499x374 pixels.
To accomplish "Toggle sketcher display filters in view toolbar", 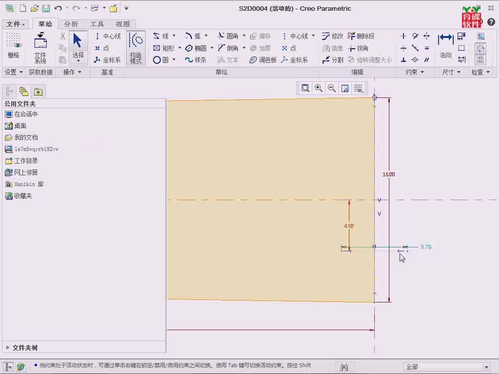I will coord(358,88).
